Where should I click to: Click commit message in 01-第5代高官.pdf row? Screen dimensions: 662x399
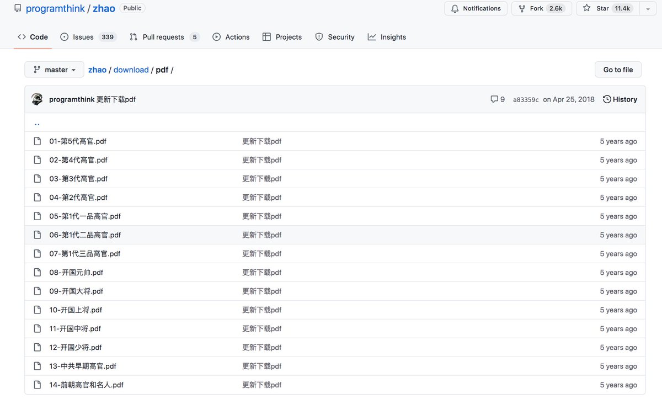point(262,141)
